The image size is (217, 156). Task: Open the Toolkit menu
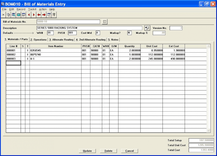coord(32,9)
